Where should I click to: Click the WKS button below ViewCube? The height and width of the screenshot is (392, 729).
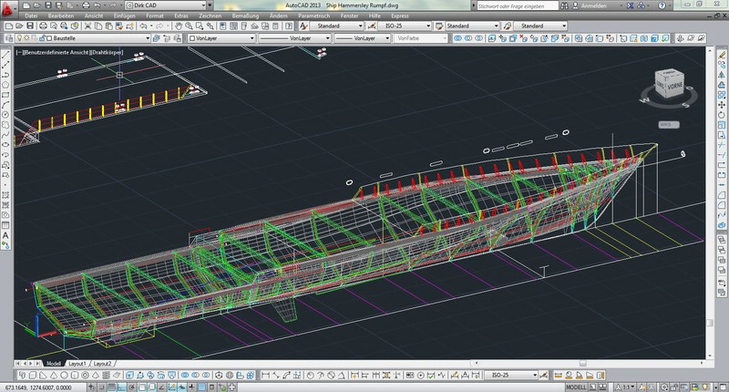coord(669,125)
